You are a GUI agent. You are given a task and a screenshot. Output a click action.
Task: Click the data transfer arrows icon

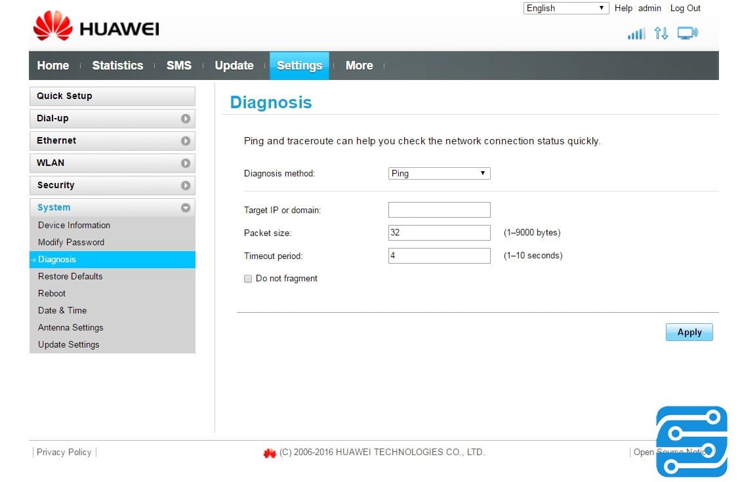click(x=661, y=33)
